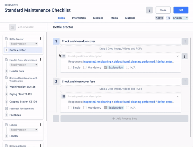
Task: Open the Bottle Erector module three-dot menu
Action: (40, 39)
